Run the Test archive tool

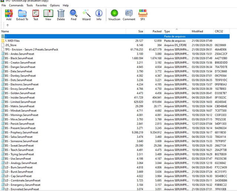(x=36, y=15)
